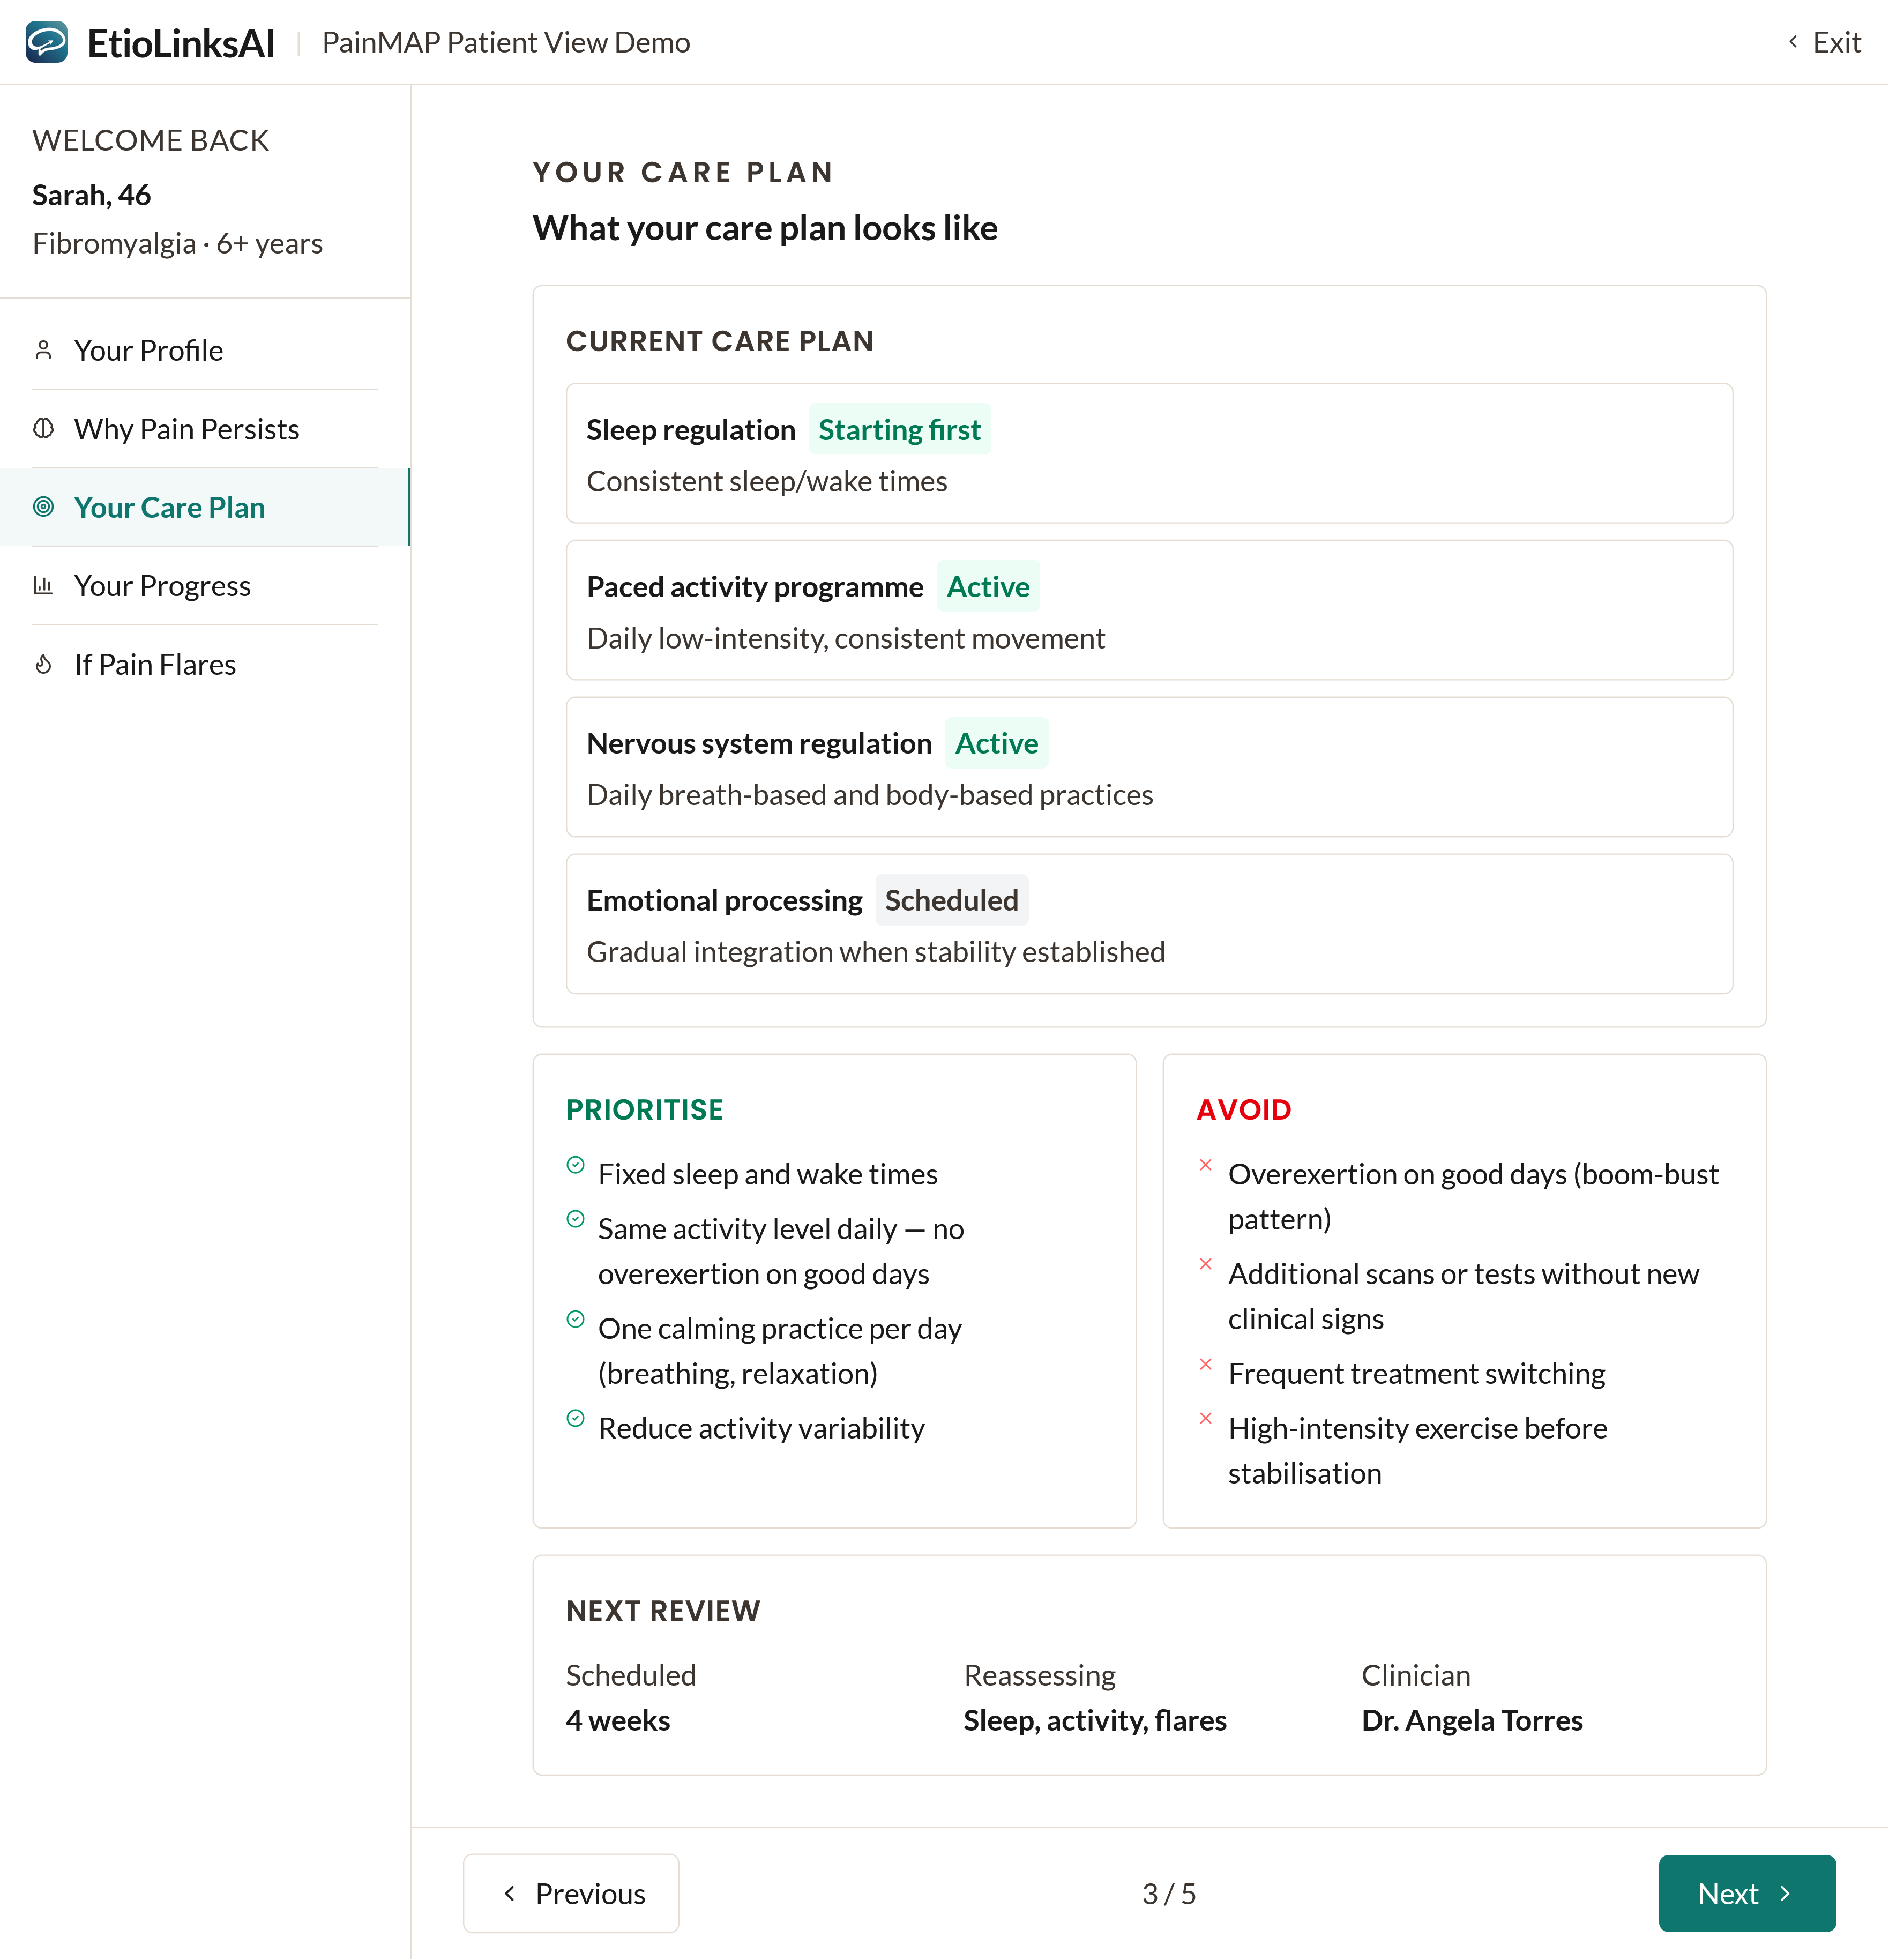Click red X beside Overexertion on good days
This screenshot has height=1960, width=1889.
[1205, 1165]
